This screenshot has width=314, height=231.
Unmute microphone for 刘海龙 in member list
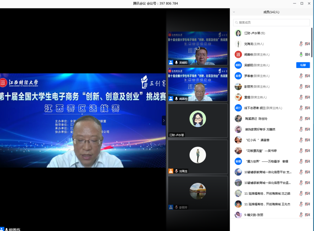301,44
